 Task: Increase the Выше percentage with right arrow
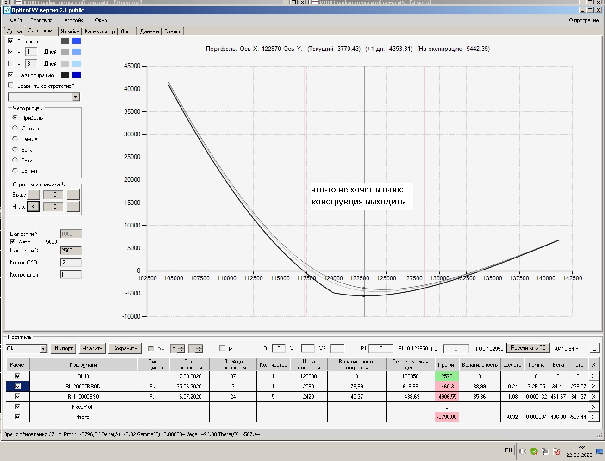pyautogui.click(x=73, y=195)
